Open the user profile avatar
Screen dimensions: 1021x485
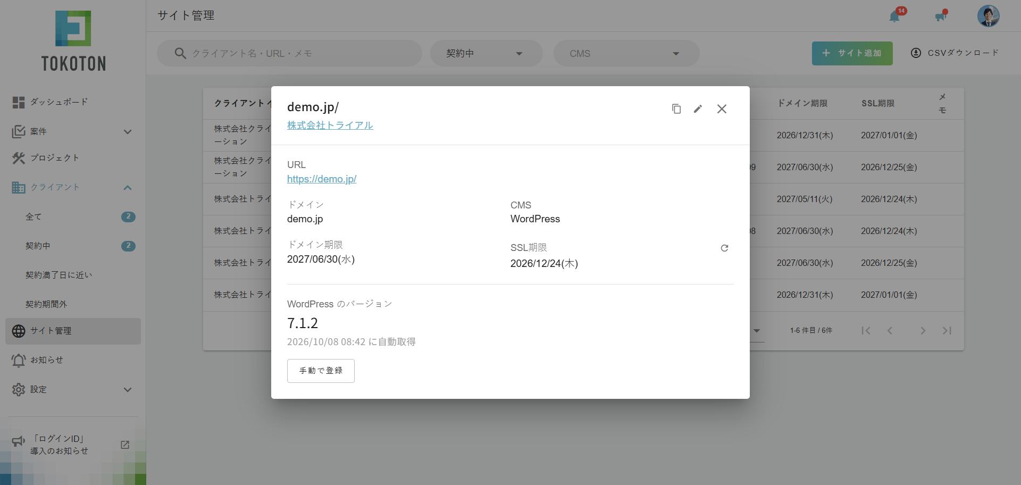(989, 16)
